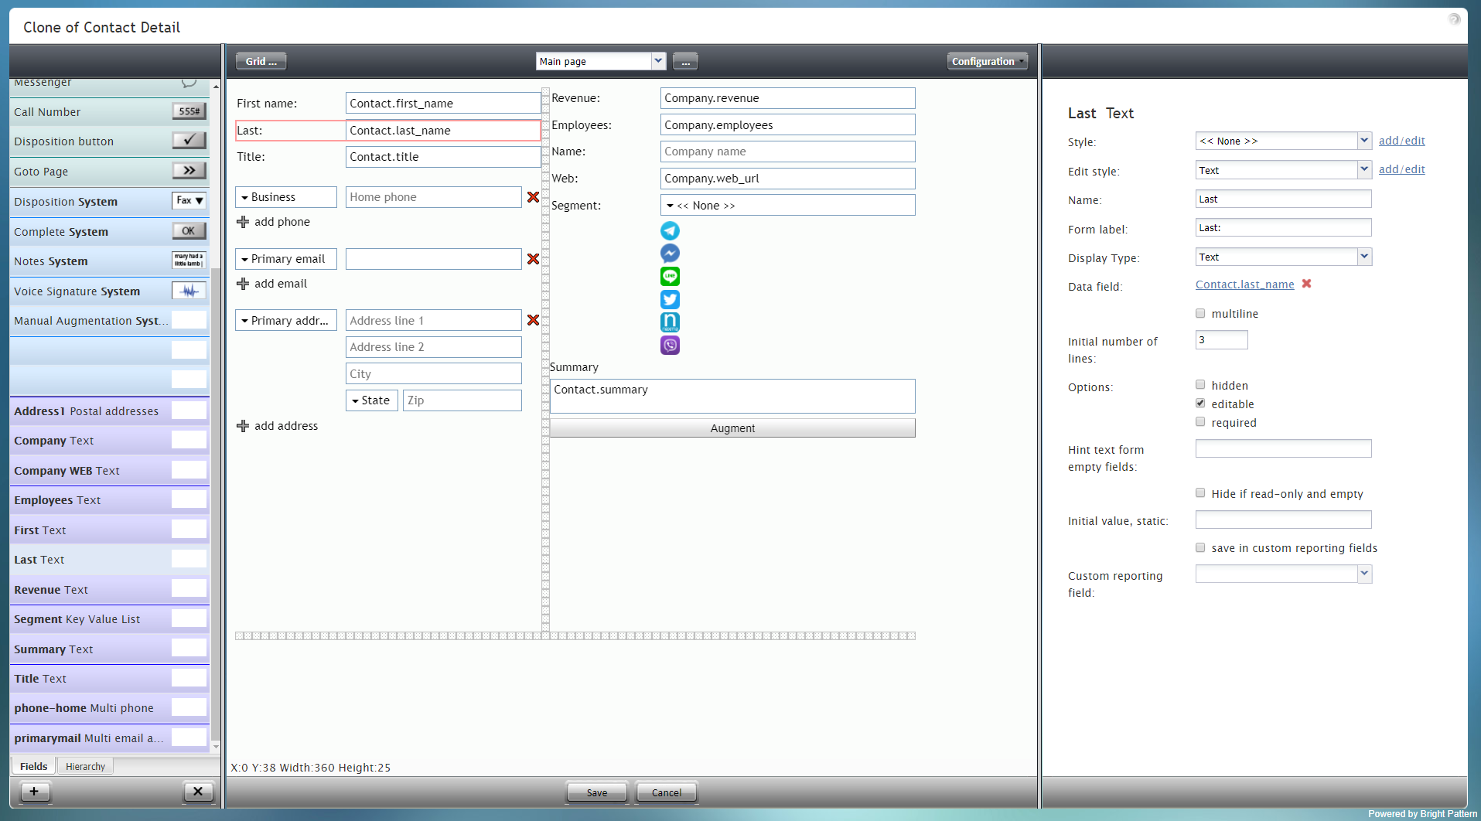The height and width of the screenshot is (821, 1481).
Task: Select the Goto Page arrows widget
Action: (189, 170)
